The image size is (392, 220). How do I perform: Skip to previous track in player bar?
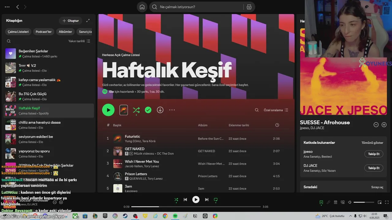point(185,200)
